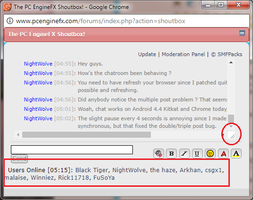This screenshot has height=200, width=253.
Task: Click the site info icon in address bar
Action: (10, 21)
